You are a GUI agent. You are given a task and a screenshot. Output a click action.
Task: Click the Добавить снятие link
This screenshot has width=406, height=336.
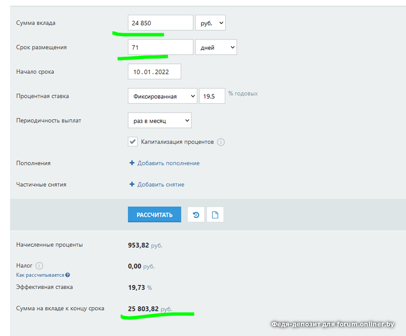[161, 184]
